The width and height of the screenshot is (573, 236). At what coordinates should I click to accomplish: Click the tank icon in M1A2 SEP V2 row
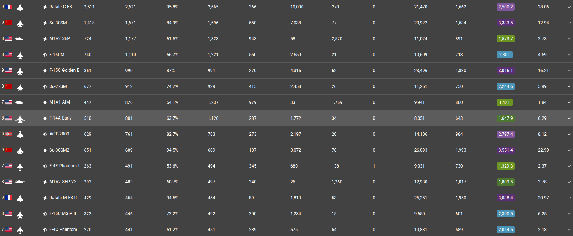(20, 182)
